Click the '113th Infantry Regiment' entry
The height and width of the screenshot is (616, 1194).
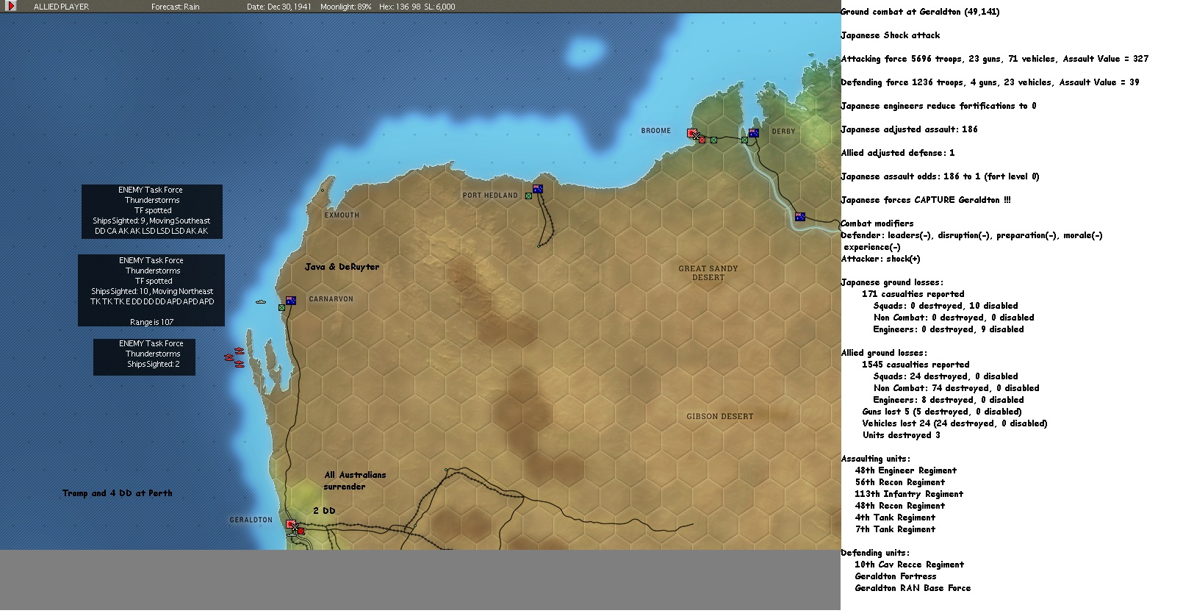[909, 494]
